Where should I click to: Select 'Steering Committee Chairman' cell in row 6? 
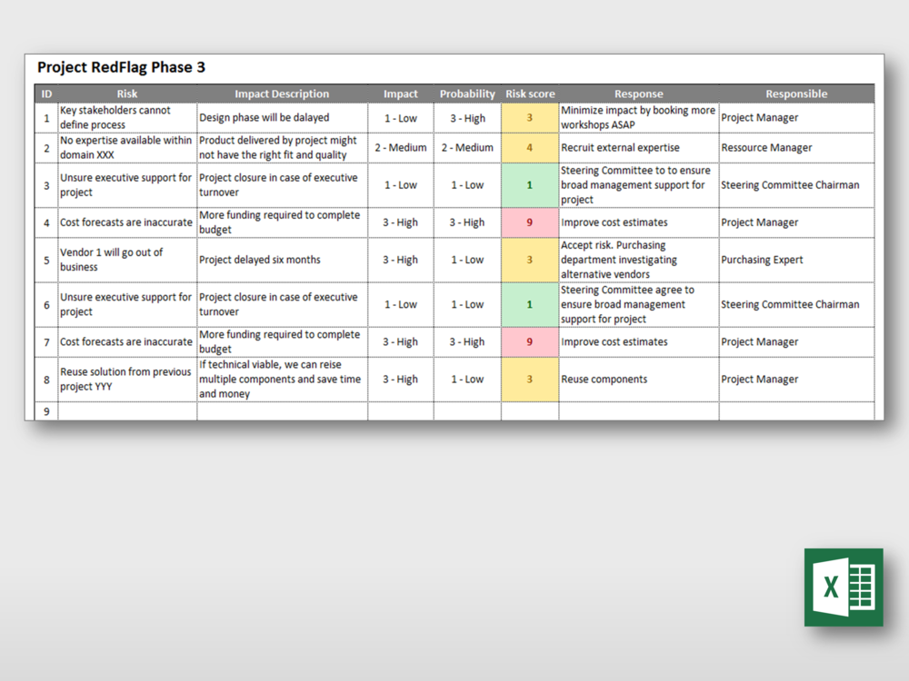pyautogui.click(x=796, y=304)
